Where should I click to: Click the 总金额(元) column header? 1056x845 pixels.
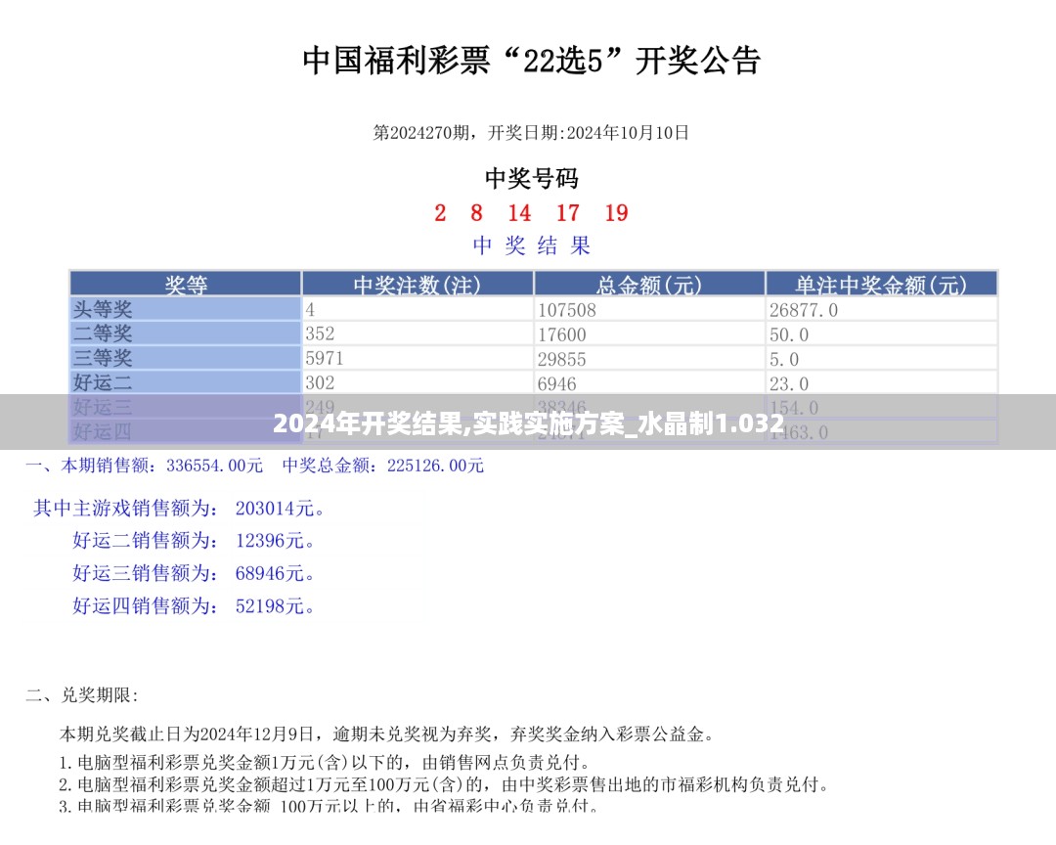tap(649, 285)
